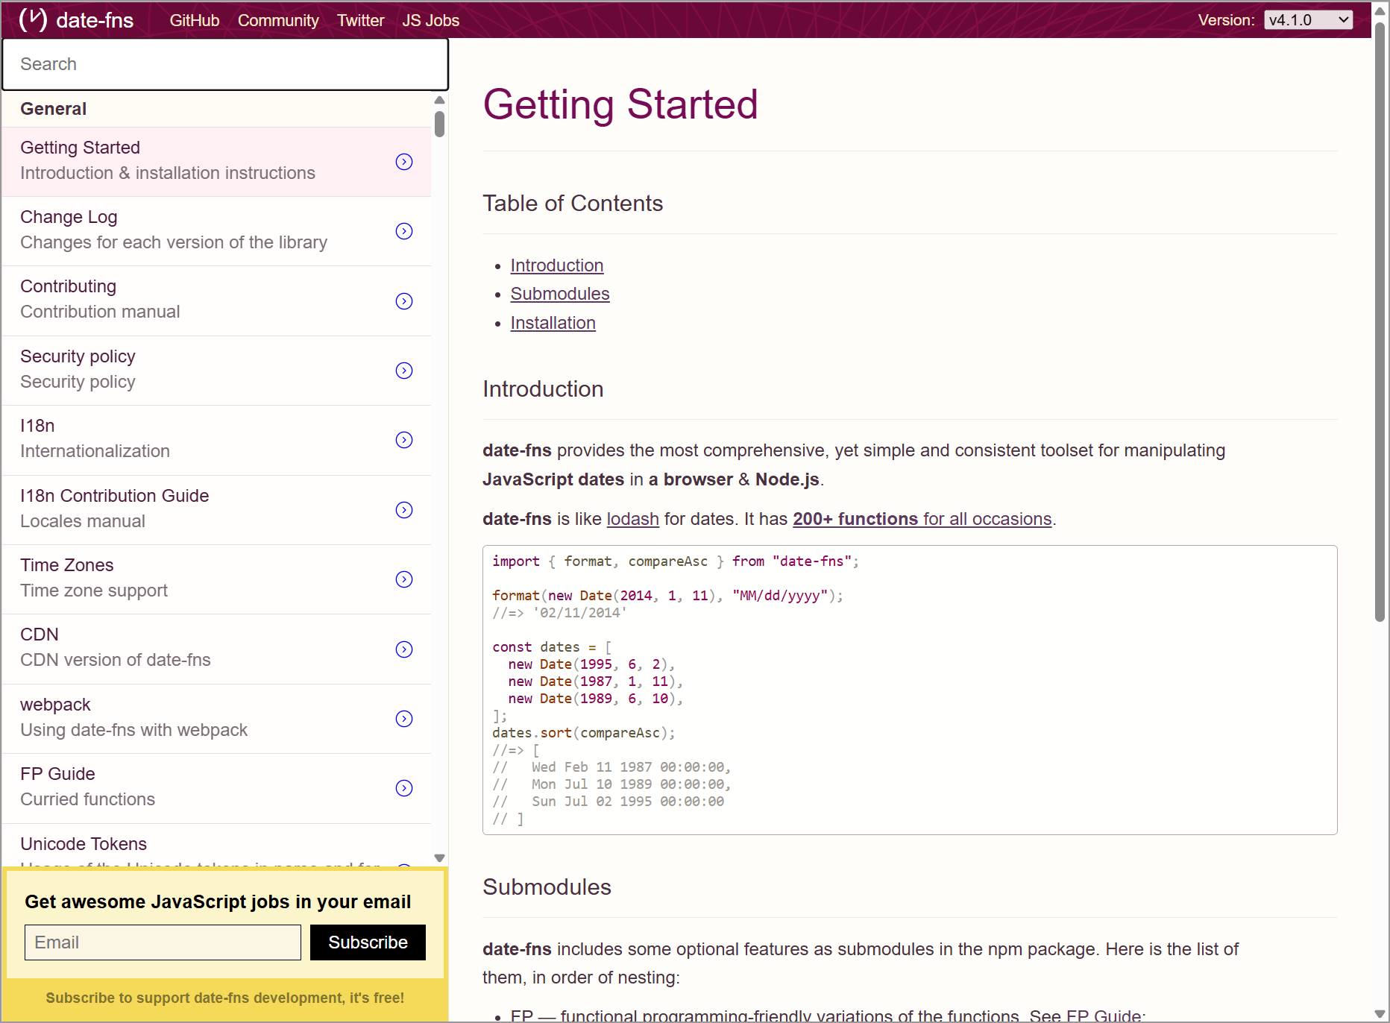Click the I18n Contribution Guide arrow icon
The width and height of the screenshot is (1390, 1023).
click(x=404, y=510)
